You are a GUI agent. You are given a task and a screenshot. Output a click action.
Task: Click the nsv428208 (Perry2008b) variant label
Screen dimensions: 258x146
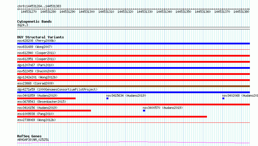[x=37, y=41]
